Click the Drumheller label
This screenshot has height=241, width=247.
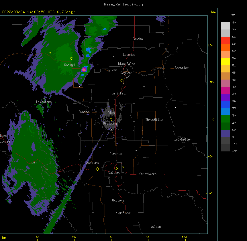(183, 139)
